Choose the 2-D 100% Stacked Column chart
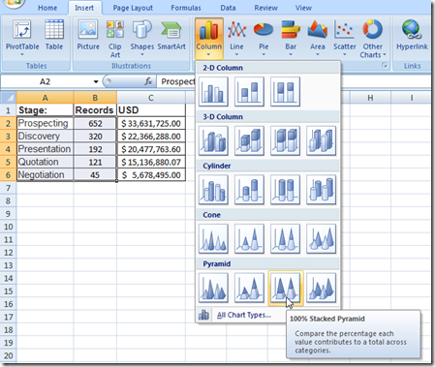Viewport: 435px width, 367px height. click(285, 92)
